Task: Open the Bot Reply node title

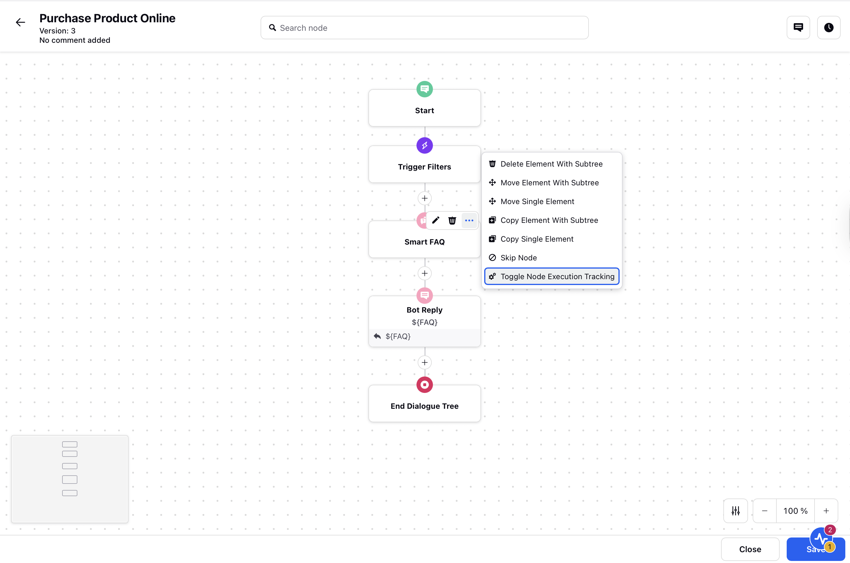Action: 424,310
